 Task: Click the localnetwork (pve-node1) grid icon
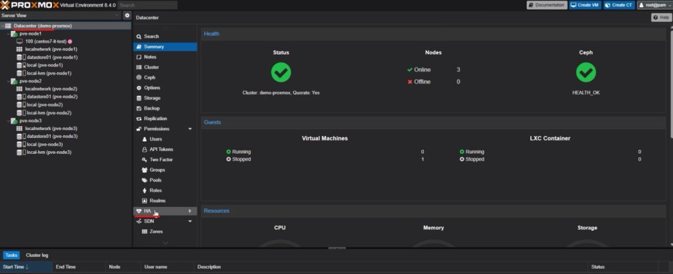click(x=19, y=49)
